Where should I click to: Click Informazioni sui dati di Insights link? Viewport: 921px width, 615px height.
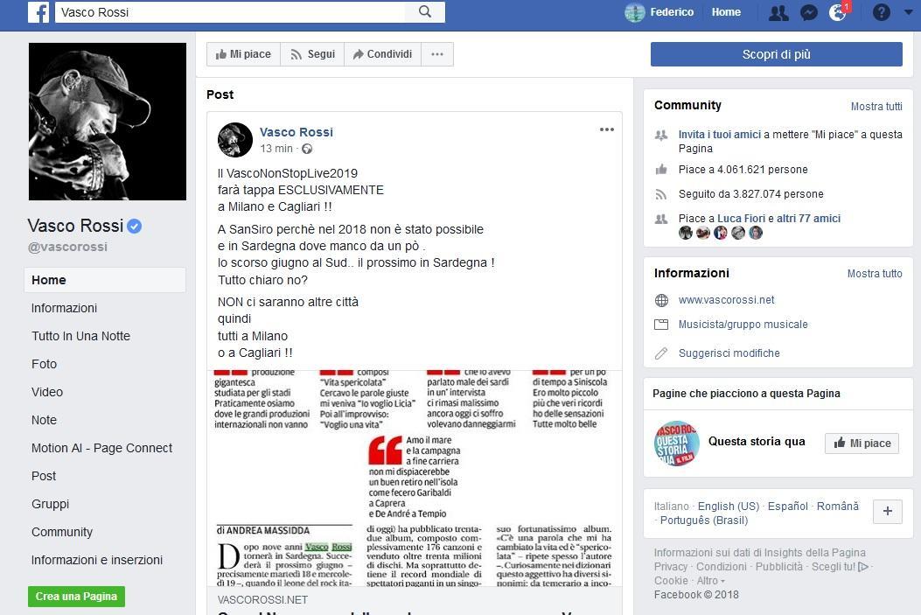click(x=759, y=553)
